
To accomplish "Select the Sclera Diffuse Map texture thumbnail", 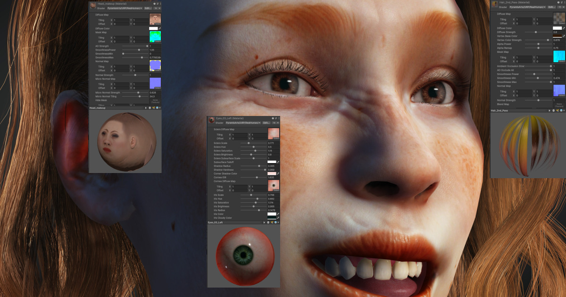I will pyautogui.click(x=273, y=133).
